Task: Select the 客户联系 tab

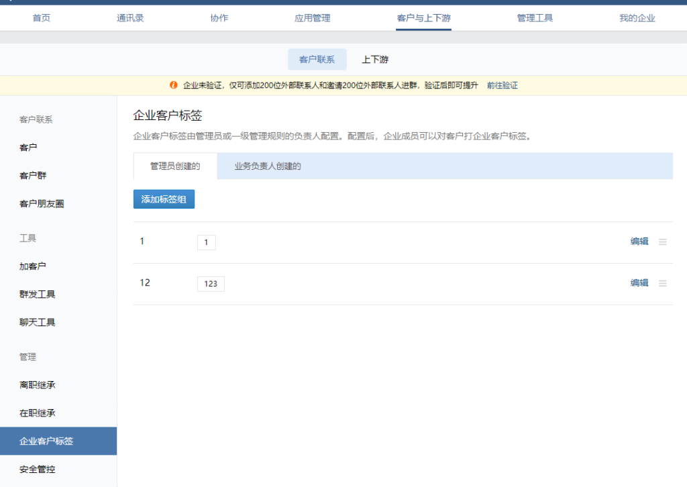Action: tap(317, 59)
